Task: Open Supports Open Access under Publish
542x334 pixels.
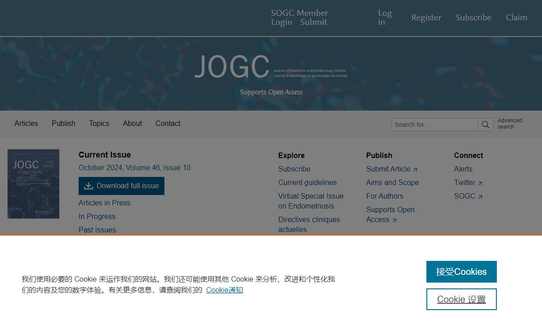Action: pos(390,214)
